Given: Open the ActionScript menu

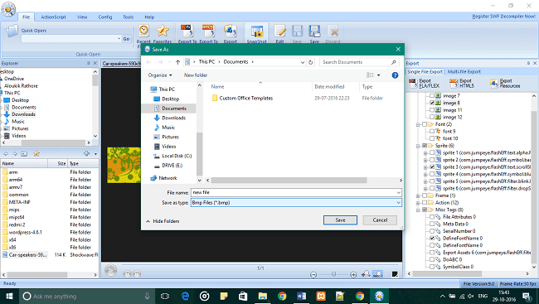Looking at the screenshot, I should point(53,17).
